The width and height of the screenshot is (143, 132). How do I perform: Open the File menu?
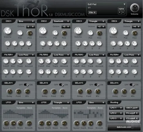point(92,13)
